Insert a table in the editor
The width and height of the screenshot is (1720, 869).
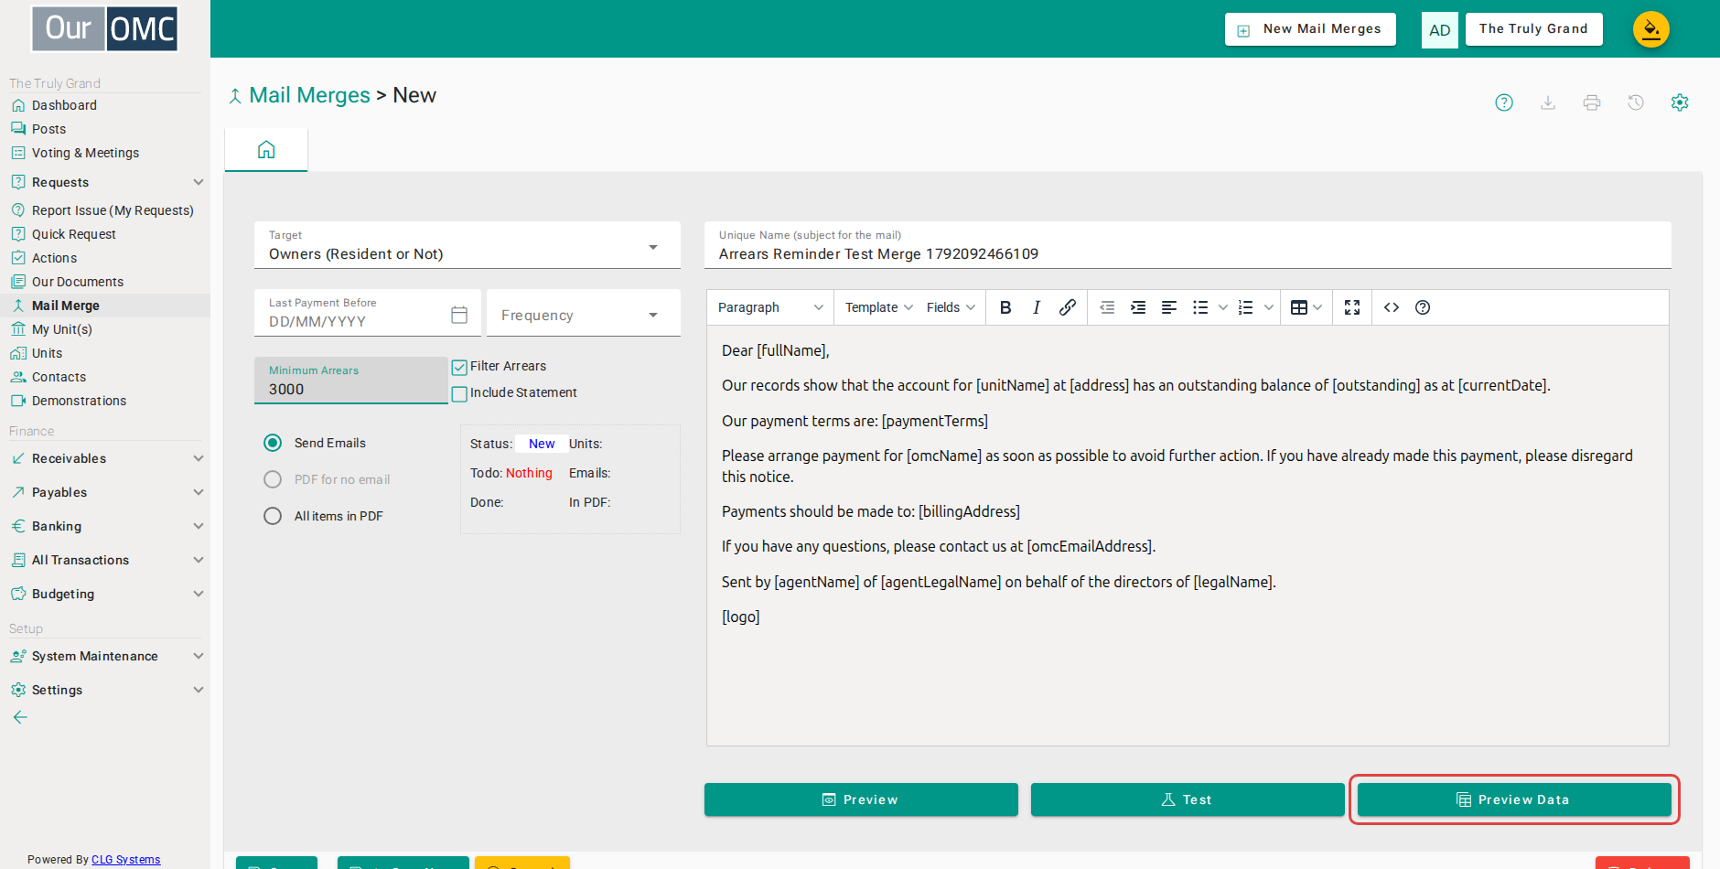tap(1299, 307)
